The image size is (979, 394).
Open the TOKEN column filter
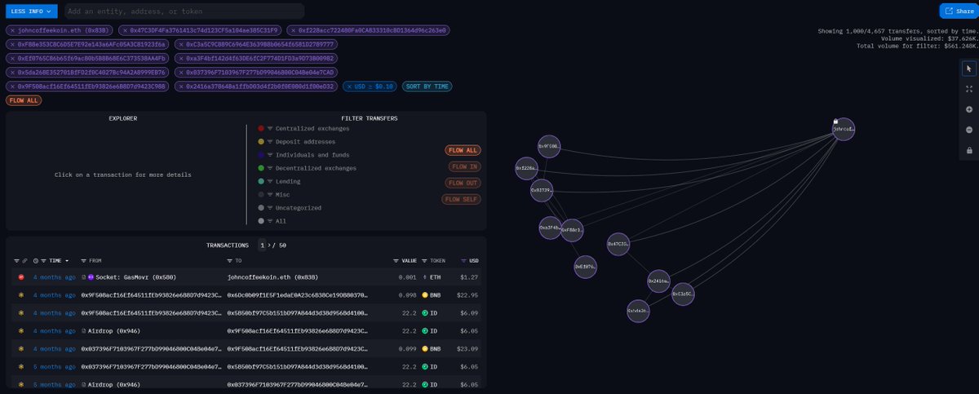[423, 261]
